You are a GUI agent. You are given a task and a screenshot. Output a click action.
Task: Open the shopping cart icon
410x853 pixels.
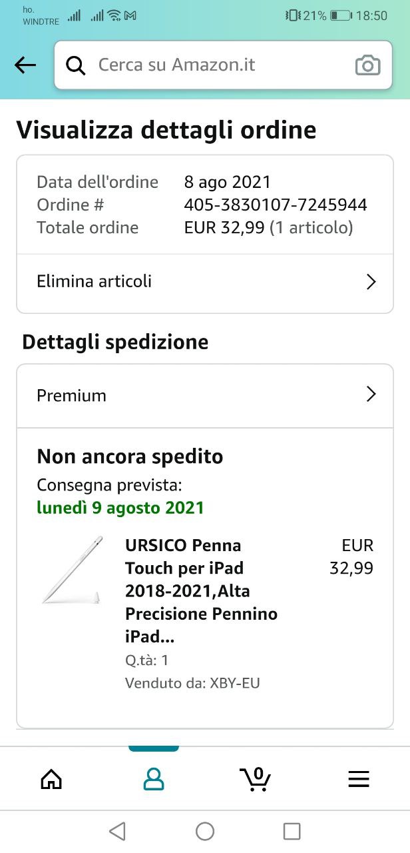(x=256, y=778)
